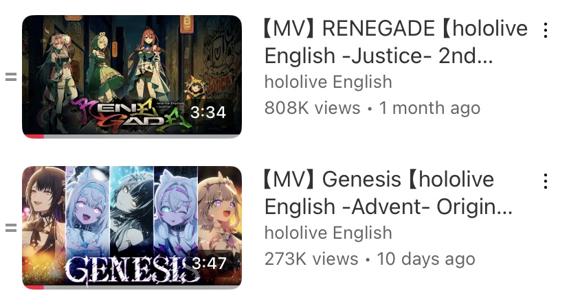569x306 pixels.
Task: Click the 3:47 duration badge
Action: click(x=209, y=263)
